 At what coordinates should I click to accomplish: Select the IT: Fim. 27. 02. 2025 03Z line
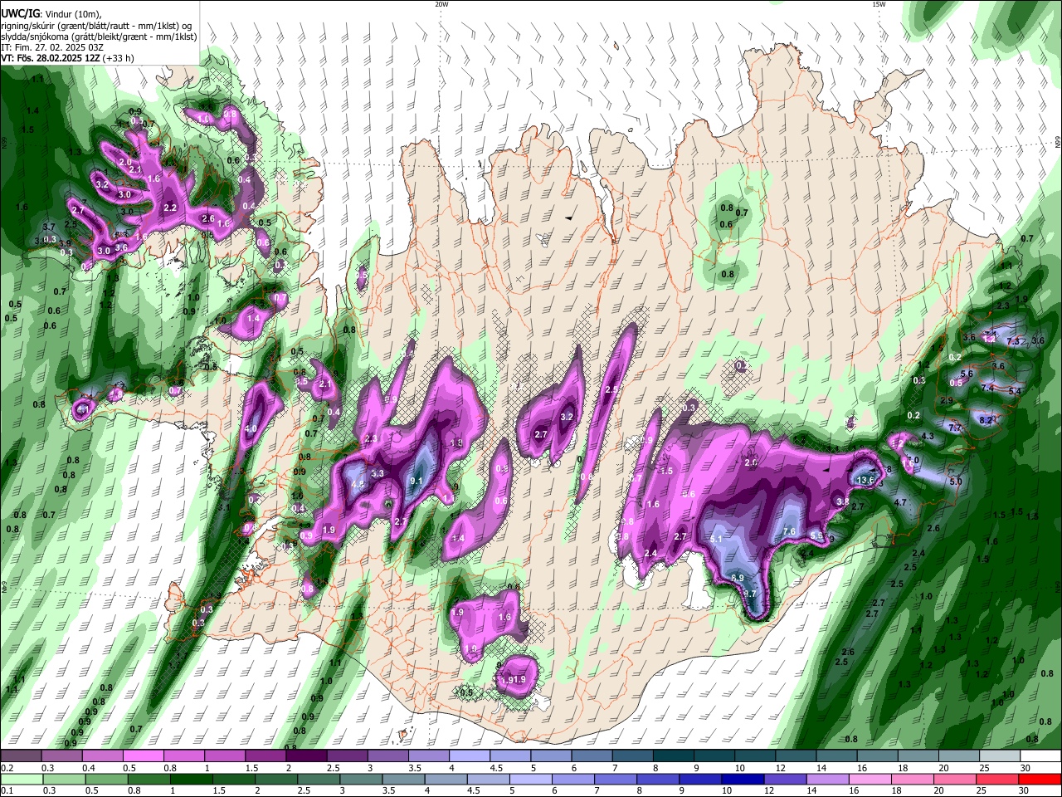pos(51,47)
